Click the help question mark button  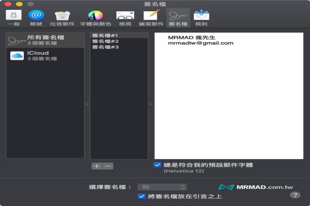(x=295, y=195)
